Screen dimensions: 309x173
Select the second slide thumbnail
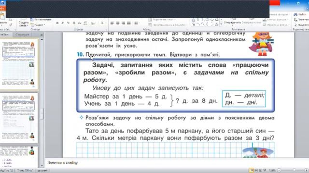pos(19,118)
